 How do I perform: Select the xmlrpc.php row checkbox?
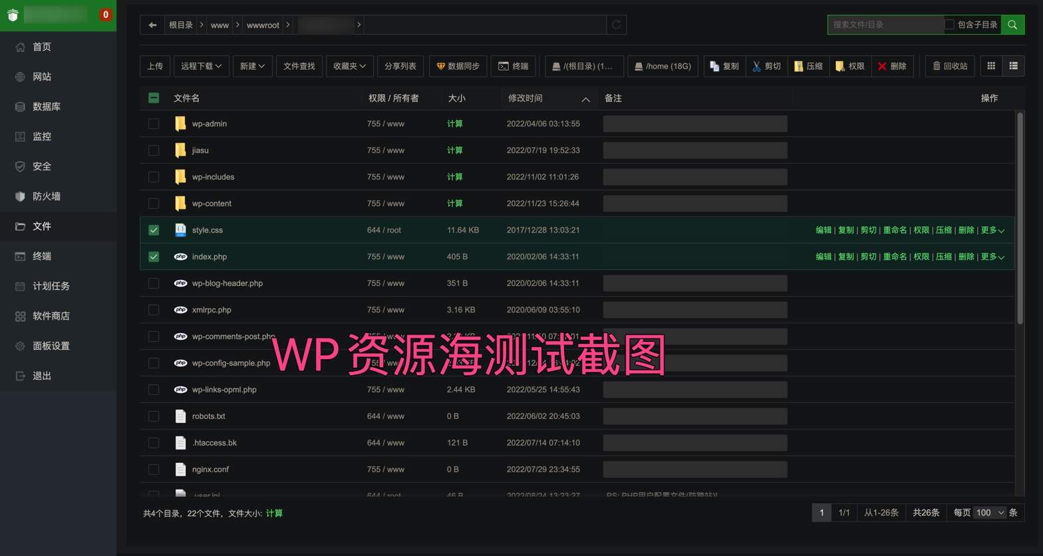pyautogui.click(x=154, y=310)
